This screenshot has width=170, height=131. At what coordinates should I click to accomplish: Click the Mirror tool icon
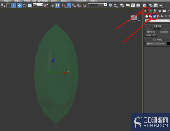pos(111,5)
